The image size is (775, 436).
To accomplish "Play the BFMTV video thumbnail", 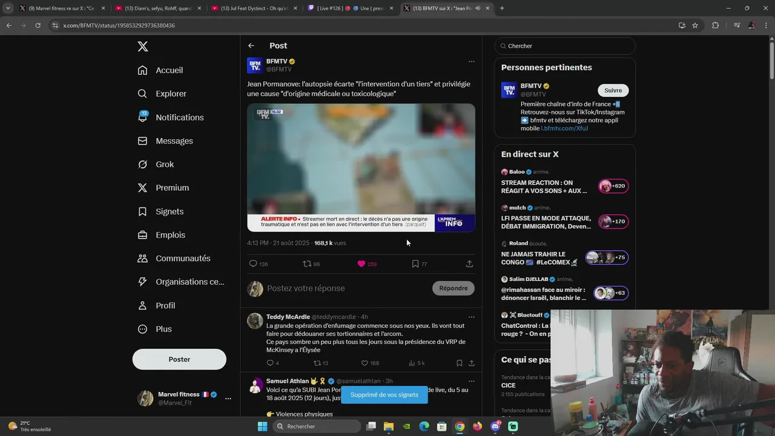I will [x=361, y=168].
